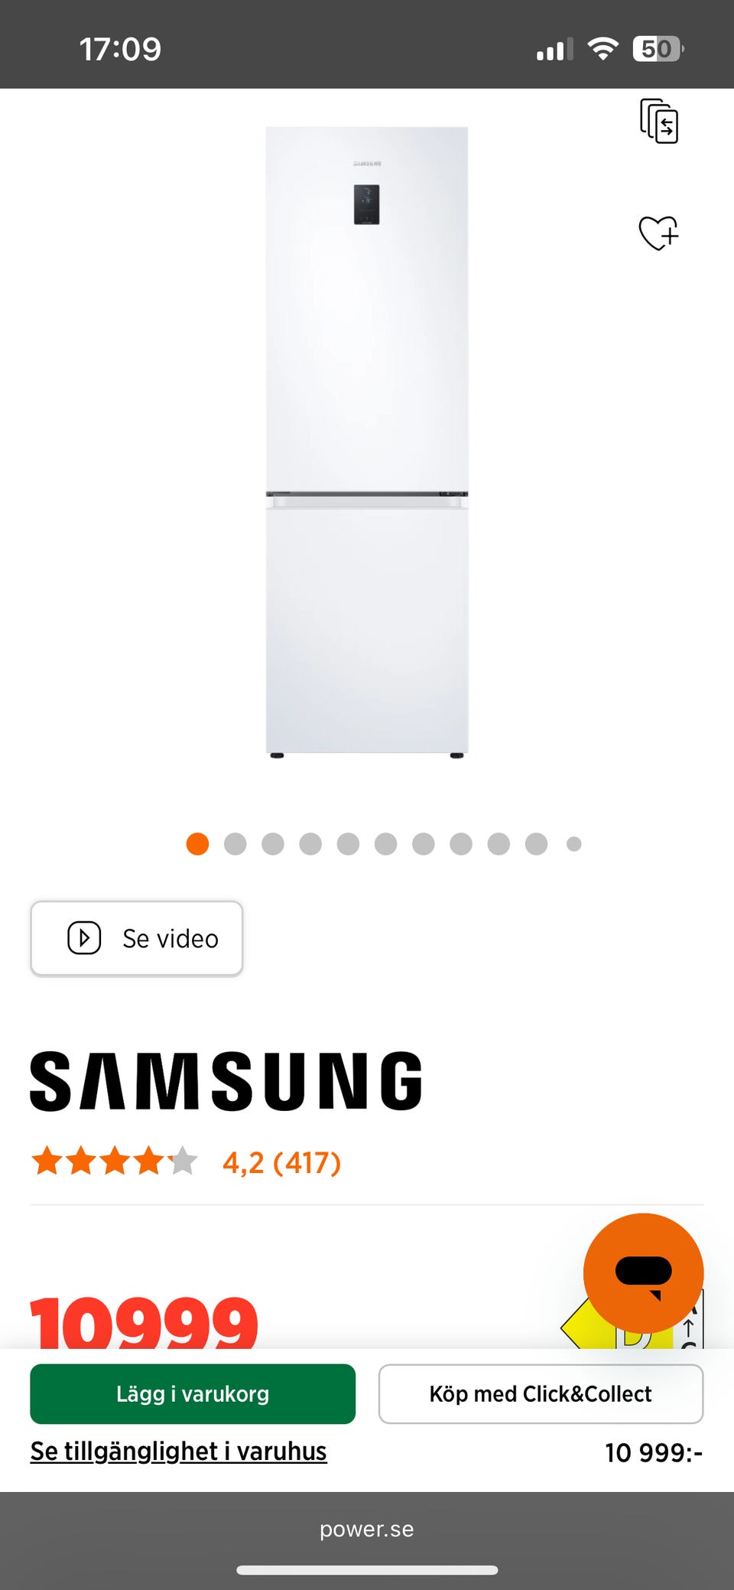This screenshot has height=1590, width=734.
Task: Click Köp med Click&Collect button
Action: point(541,1394)
